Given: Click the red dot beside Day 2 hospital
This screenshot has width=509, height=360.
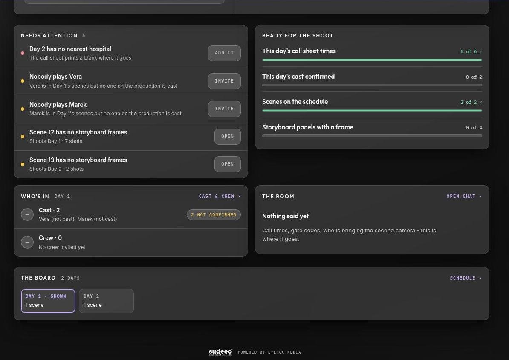Looking at the screenshot, I should coord(23,53).
